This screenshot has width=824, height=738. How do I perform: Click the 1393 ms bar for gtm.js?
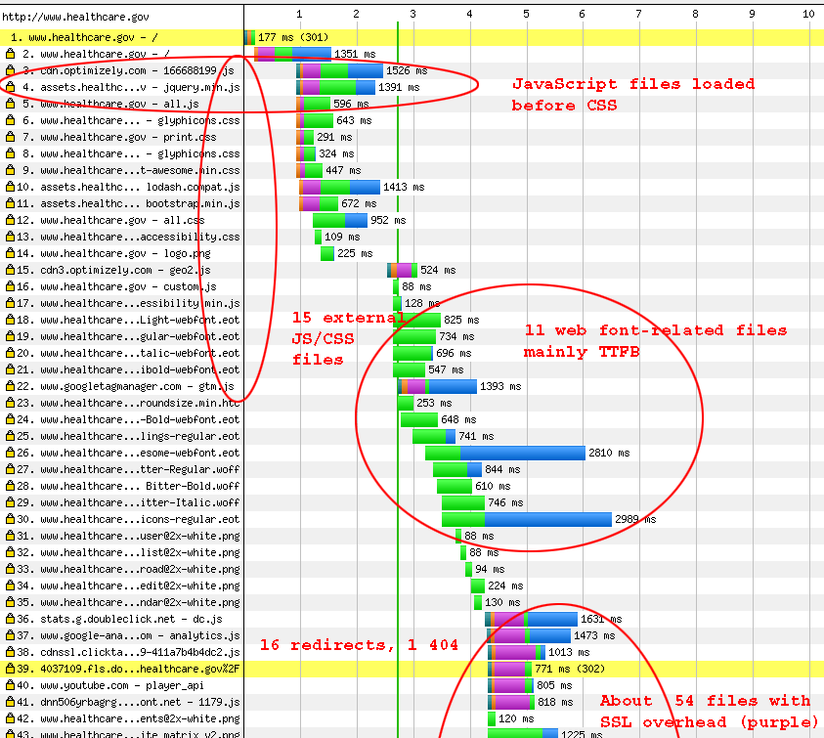pos(438,386)
